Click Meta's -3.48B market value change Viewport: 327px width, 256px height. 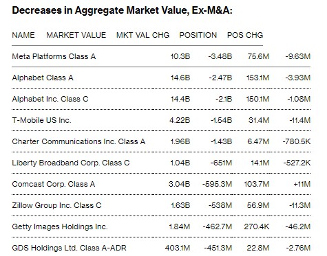(220, 56)
